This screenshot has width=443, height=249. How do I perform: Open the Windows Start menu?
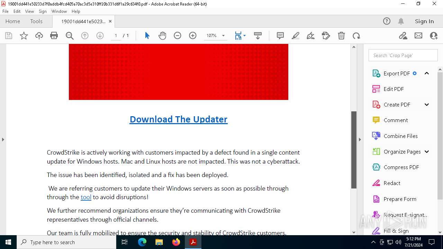click(x=8, y=242)
